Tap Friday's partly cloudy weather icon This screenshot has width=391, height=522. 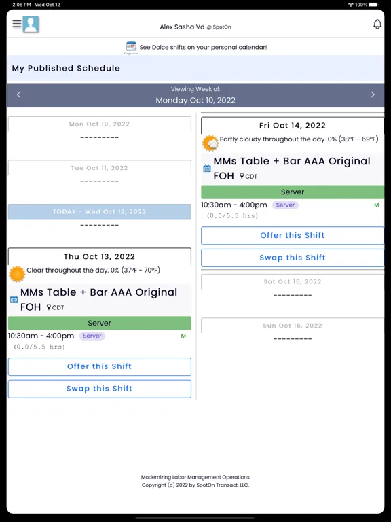tap(210, 143)
